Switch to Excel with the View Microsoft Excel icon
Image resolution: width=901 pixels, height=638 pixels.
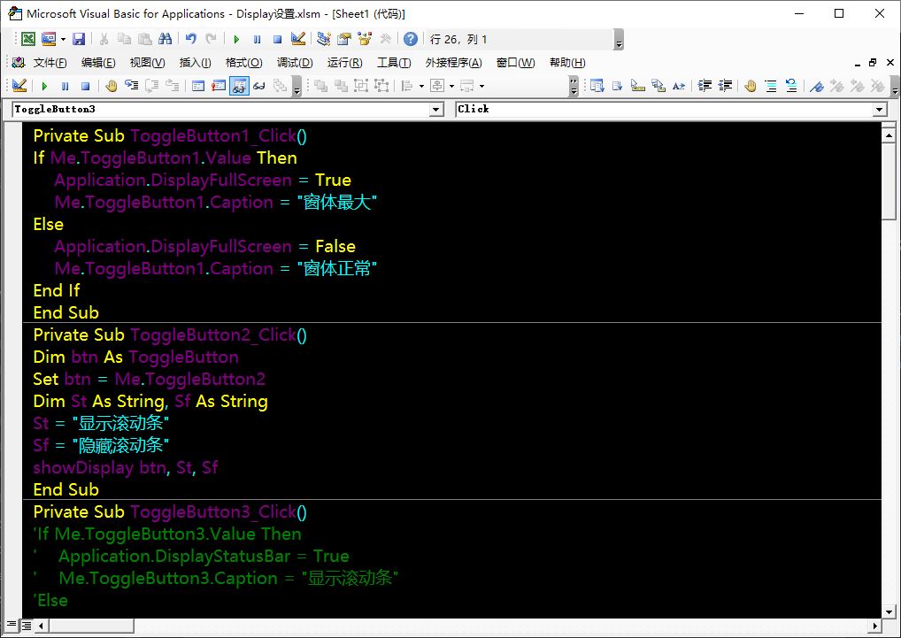point(28,39)
